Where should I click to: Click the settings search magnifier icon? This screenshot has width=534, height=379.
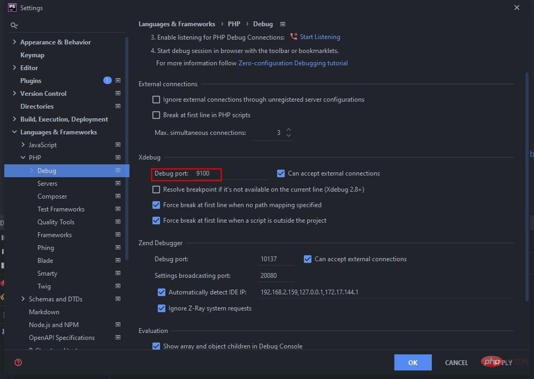click(x=13, y=25)
